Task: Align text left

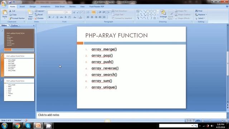Action: point(88,17)
